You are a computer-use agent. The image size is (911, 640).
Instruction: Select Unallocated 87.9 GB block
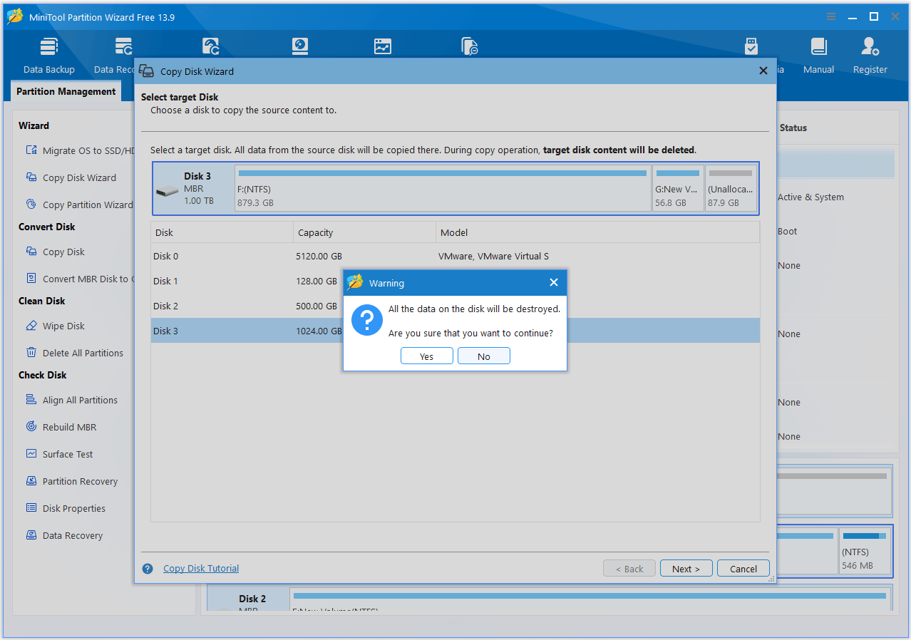[x=731, y=188]
